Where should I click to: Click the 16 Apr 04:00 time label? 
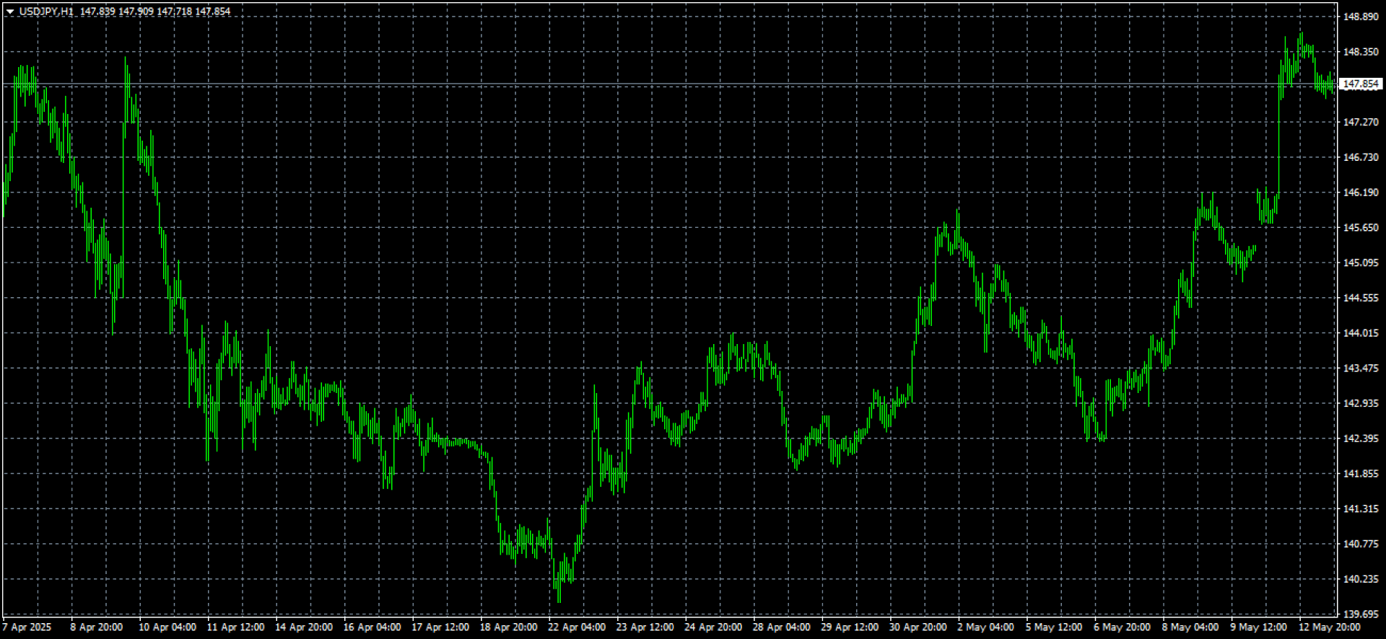372,627
